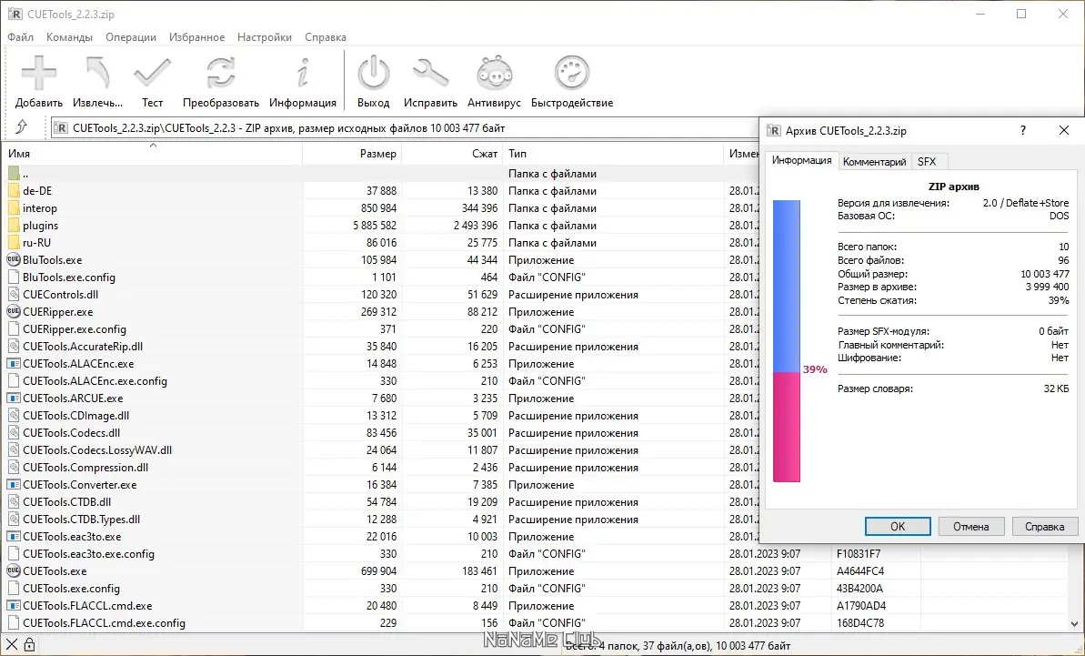Viewport: 1085px width, 656px height.
Task: Click the archive icon in the address bar
Action: click(61, 128)
